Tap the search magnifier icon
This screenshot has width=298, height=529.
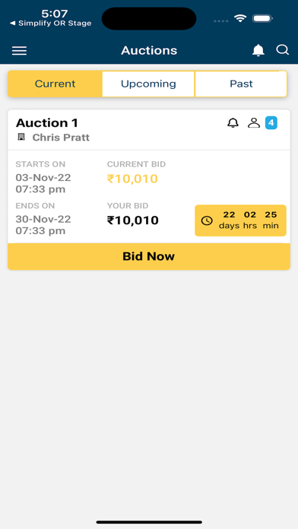tap(283, 50)
